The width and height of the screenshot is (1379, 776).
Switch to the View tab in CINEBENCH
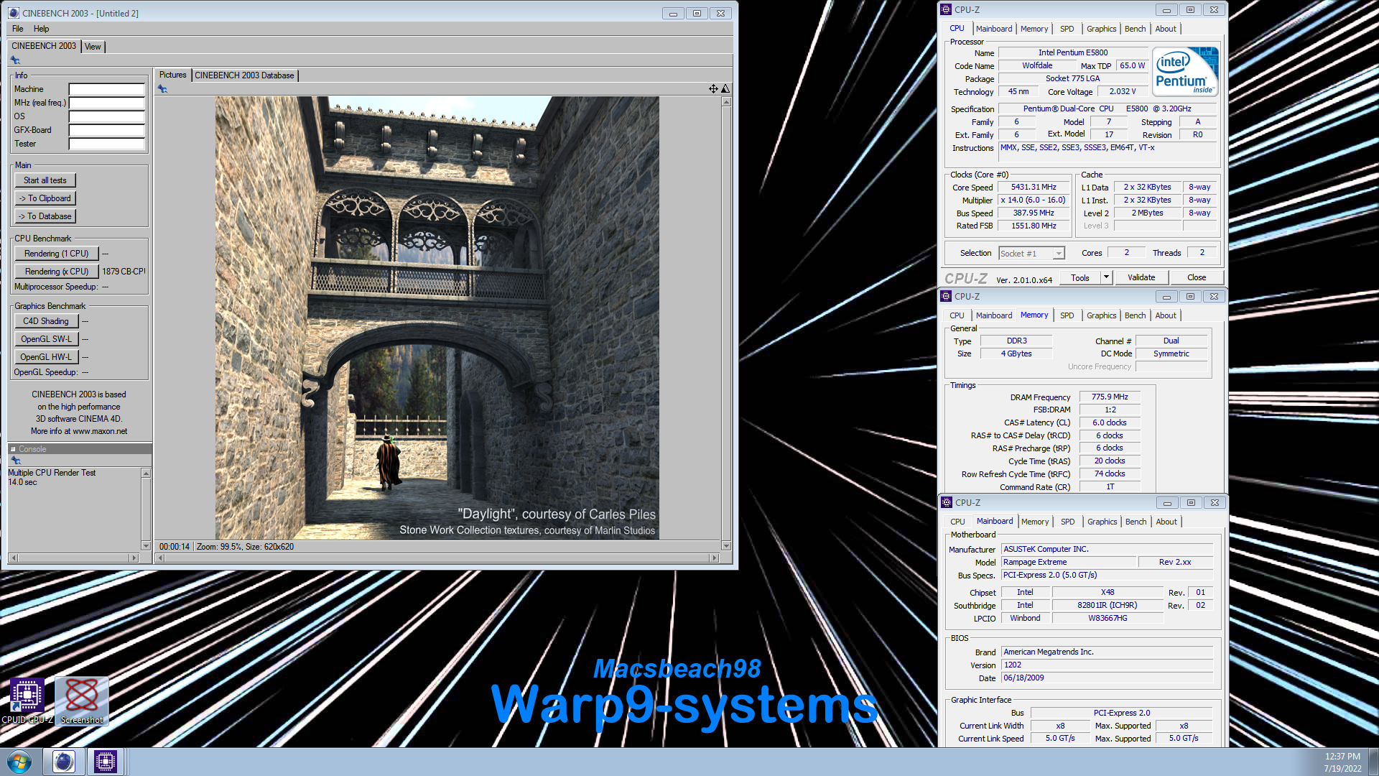[93, 47]
